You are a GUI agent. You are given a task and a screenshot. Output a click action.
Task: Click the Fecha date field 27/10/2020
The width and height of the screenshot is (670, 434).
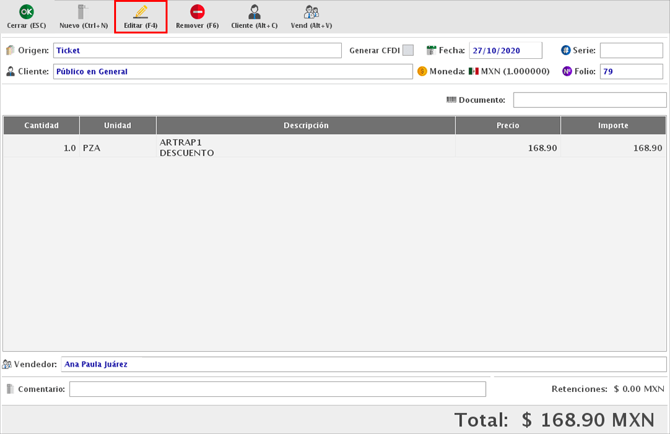[x=505, y=51]
